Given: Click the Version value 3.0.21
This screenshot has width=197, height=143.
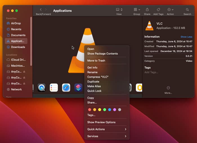Looking at the screenshot, I should (x=189, y=56).
